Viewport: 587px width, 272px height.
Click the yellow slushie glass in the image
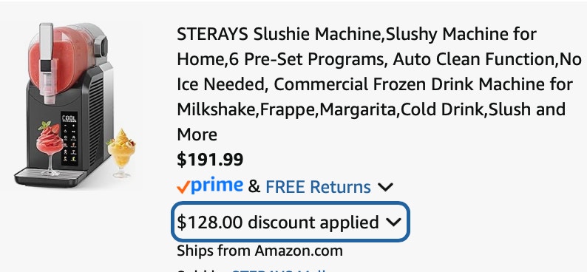pyautogui.click(x=122, y=153)
